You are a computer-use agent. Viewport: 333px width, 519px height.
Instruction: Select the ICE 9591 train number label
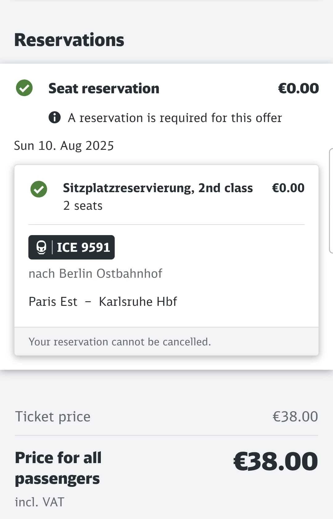(83, 247)
